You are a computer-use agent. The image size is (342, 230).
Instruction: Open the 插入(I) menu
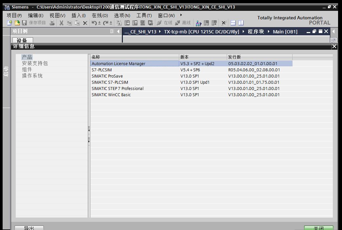pos(79,15)
